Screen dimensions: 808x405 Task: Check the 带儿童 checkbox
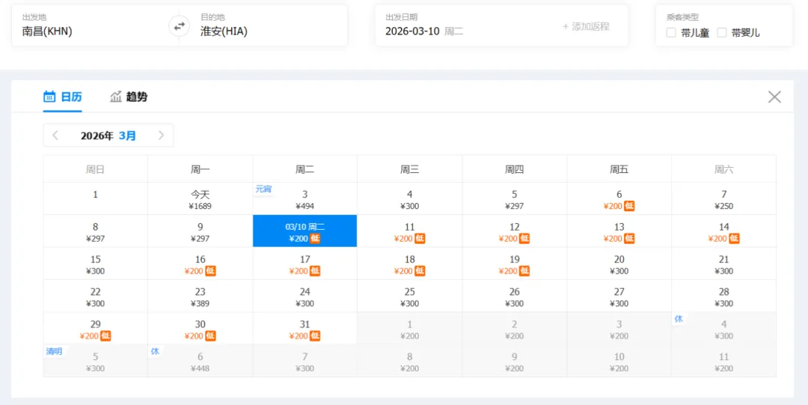point(671,33)
